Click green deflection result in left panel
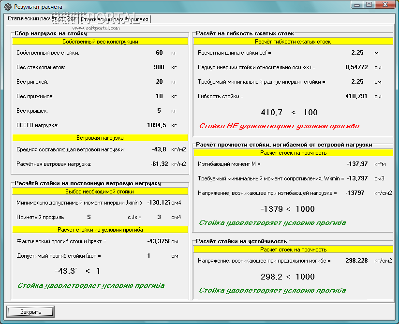399x324 pixels. point(91,286)
